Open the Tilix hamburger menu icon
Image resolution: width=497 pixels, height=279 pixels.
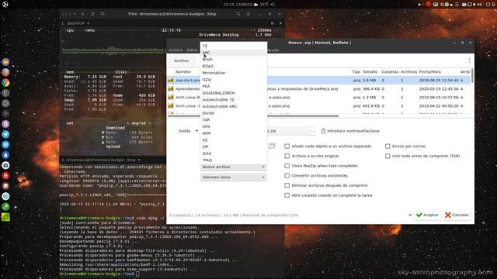[248, 14]
